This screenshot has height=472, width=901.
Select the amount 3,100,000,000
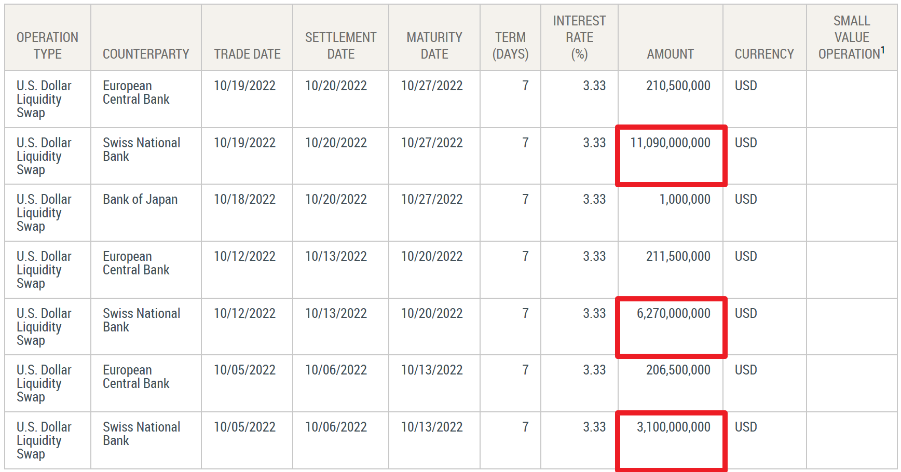click(673, 427)
